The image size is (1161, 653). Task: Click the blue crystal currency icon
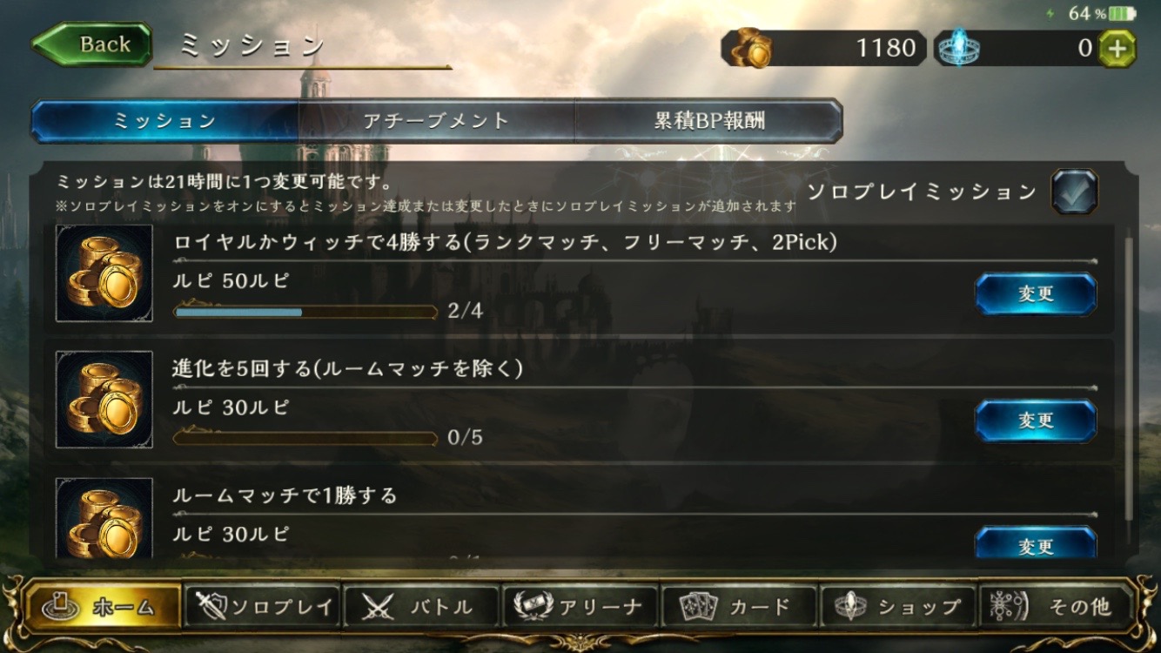(x=960, y=49)
